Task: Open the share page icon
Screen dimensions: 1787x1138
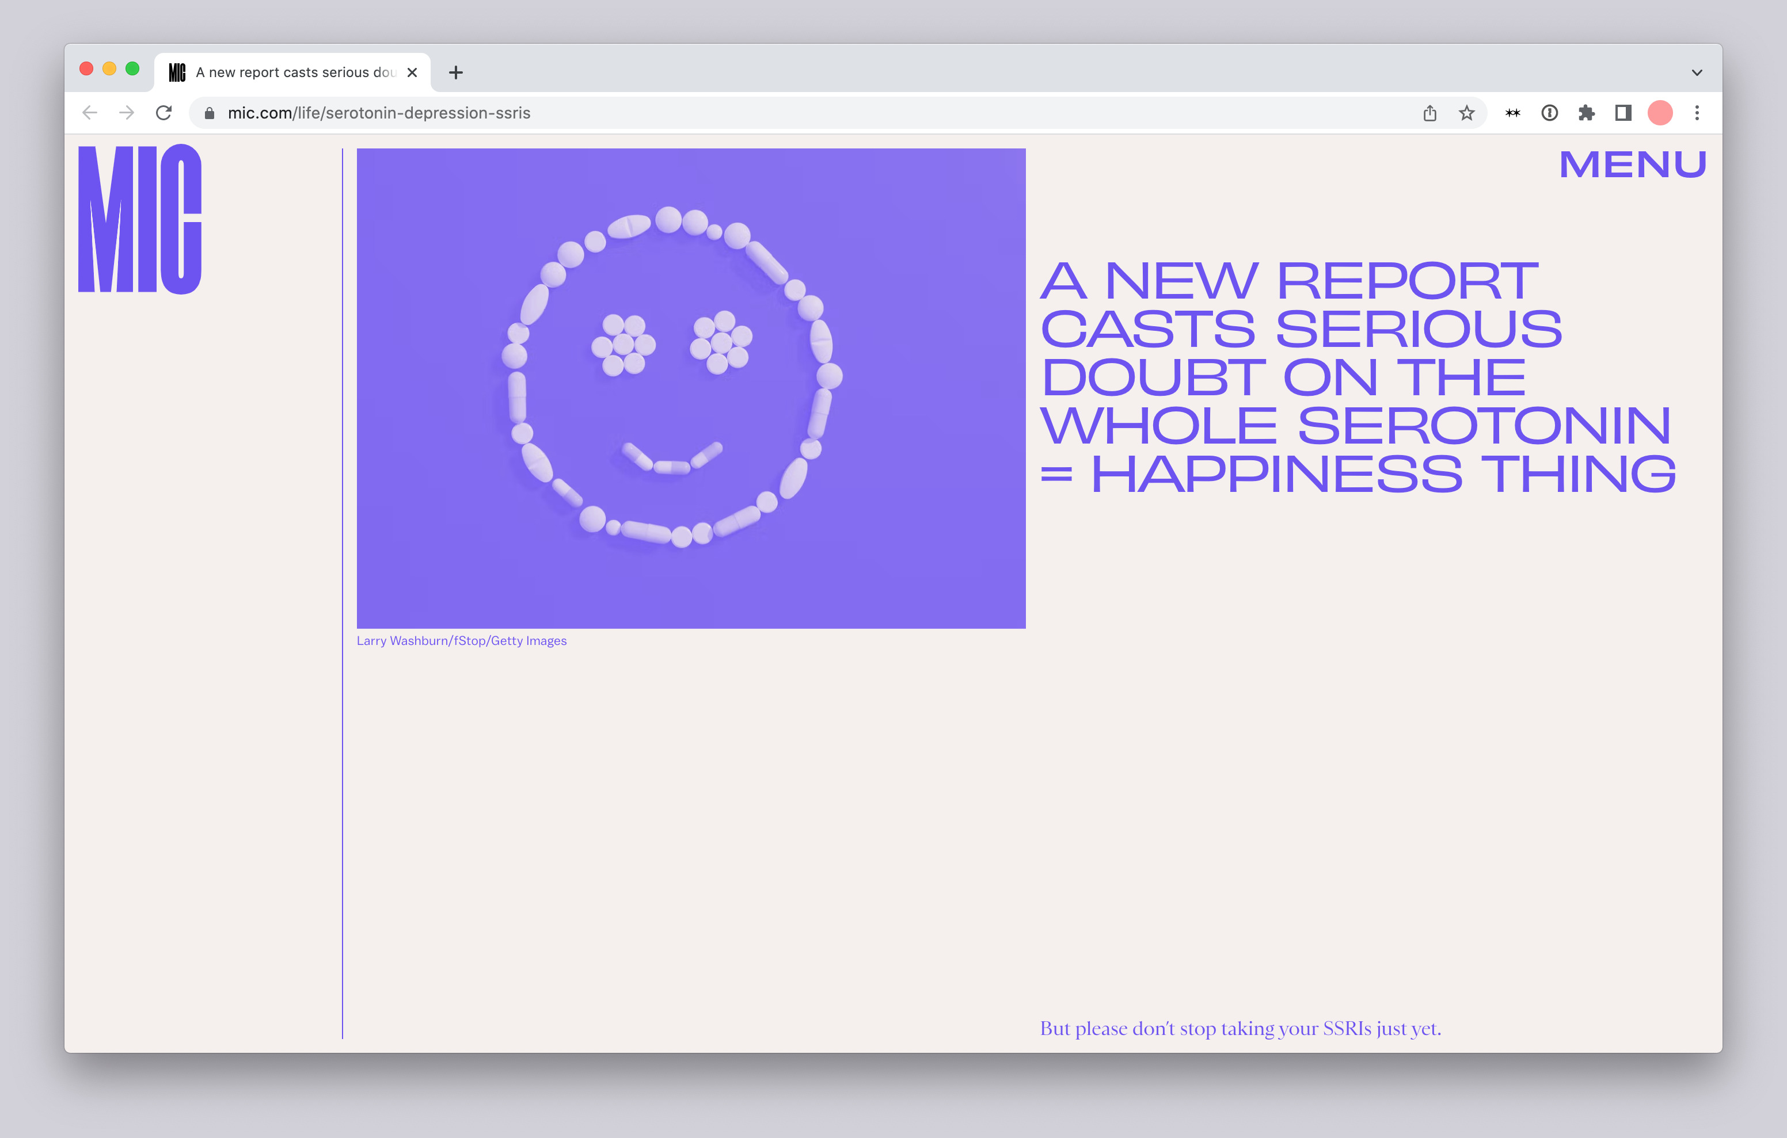Action: [x=1430, y=113]
